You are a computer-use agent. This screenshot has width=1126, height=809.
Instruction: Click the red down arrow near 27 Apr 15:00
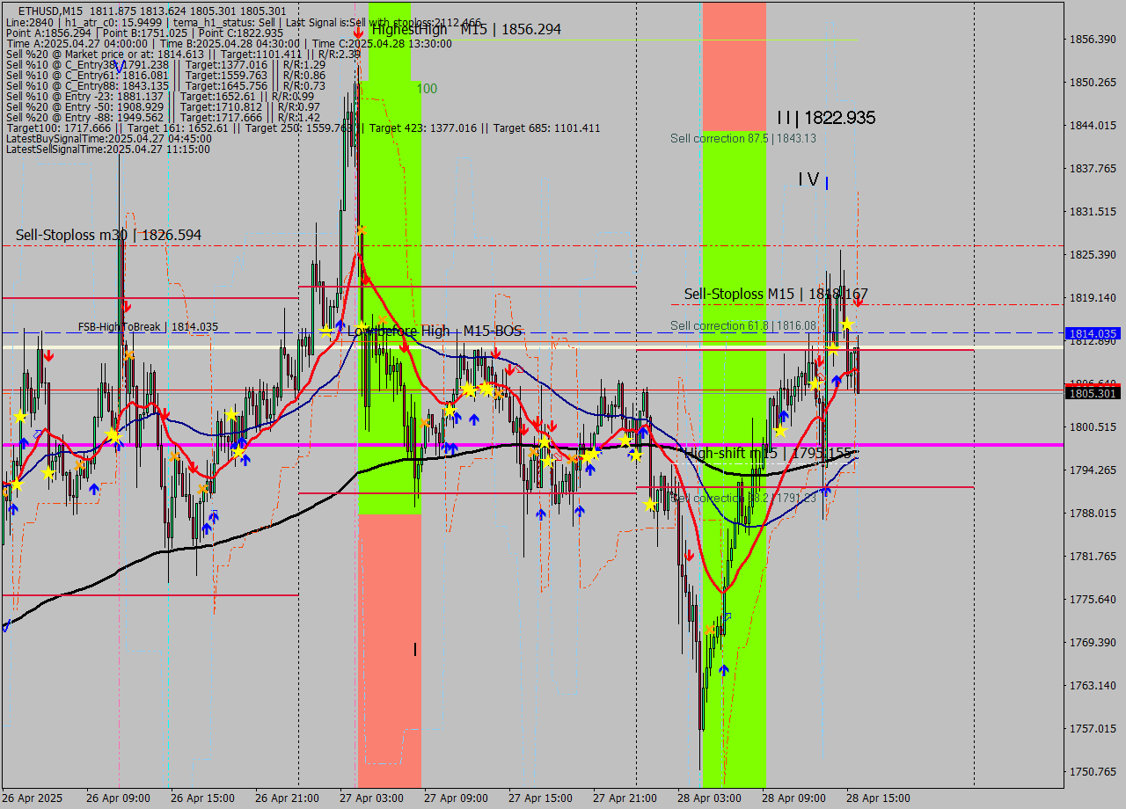537,423
